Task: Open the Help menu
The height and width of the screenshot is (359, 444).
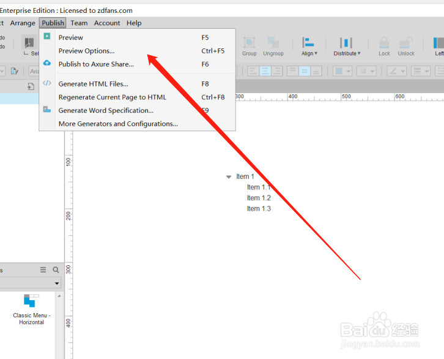Action: pyautogui.click(x=134, y=23)
